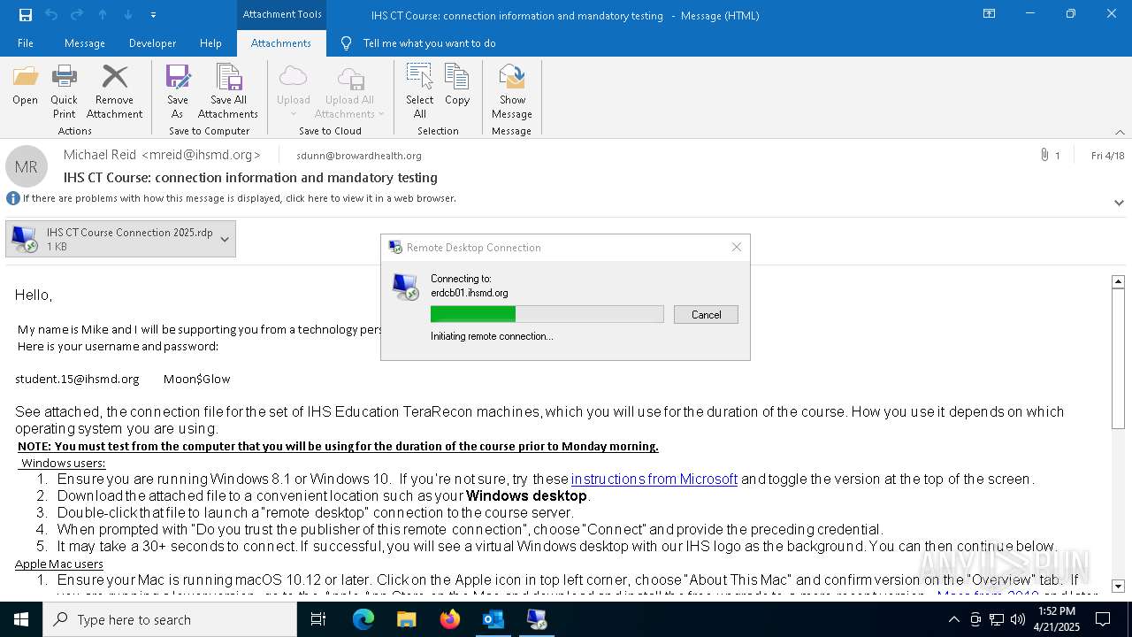
Task: Open the File tab
Action: (x=26, y=43)
